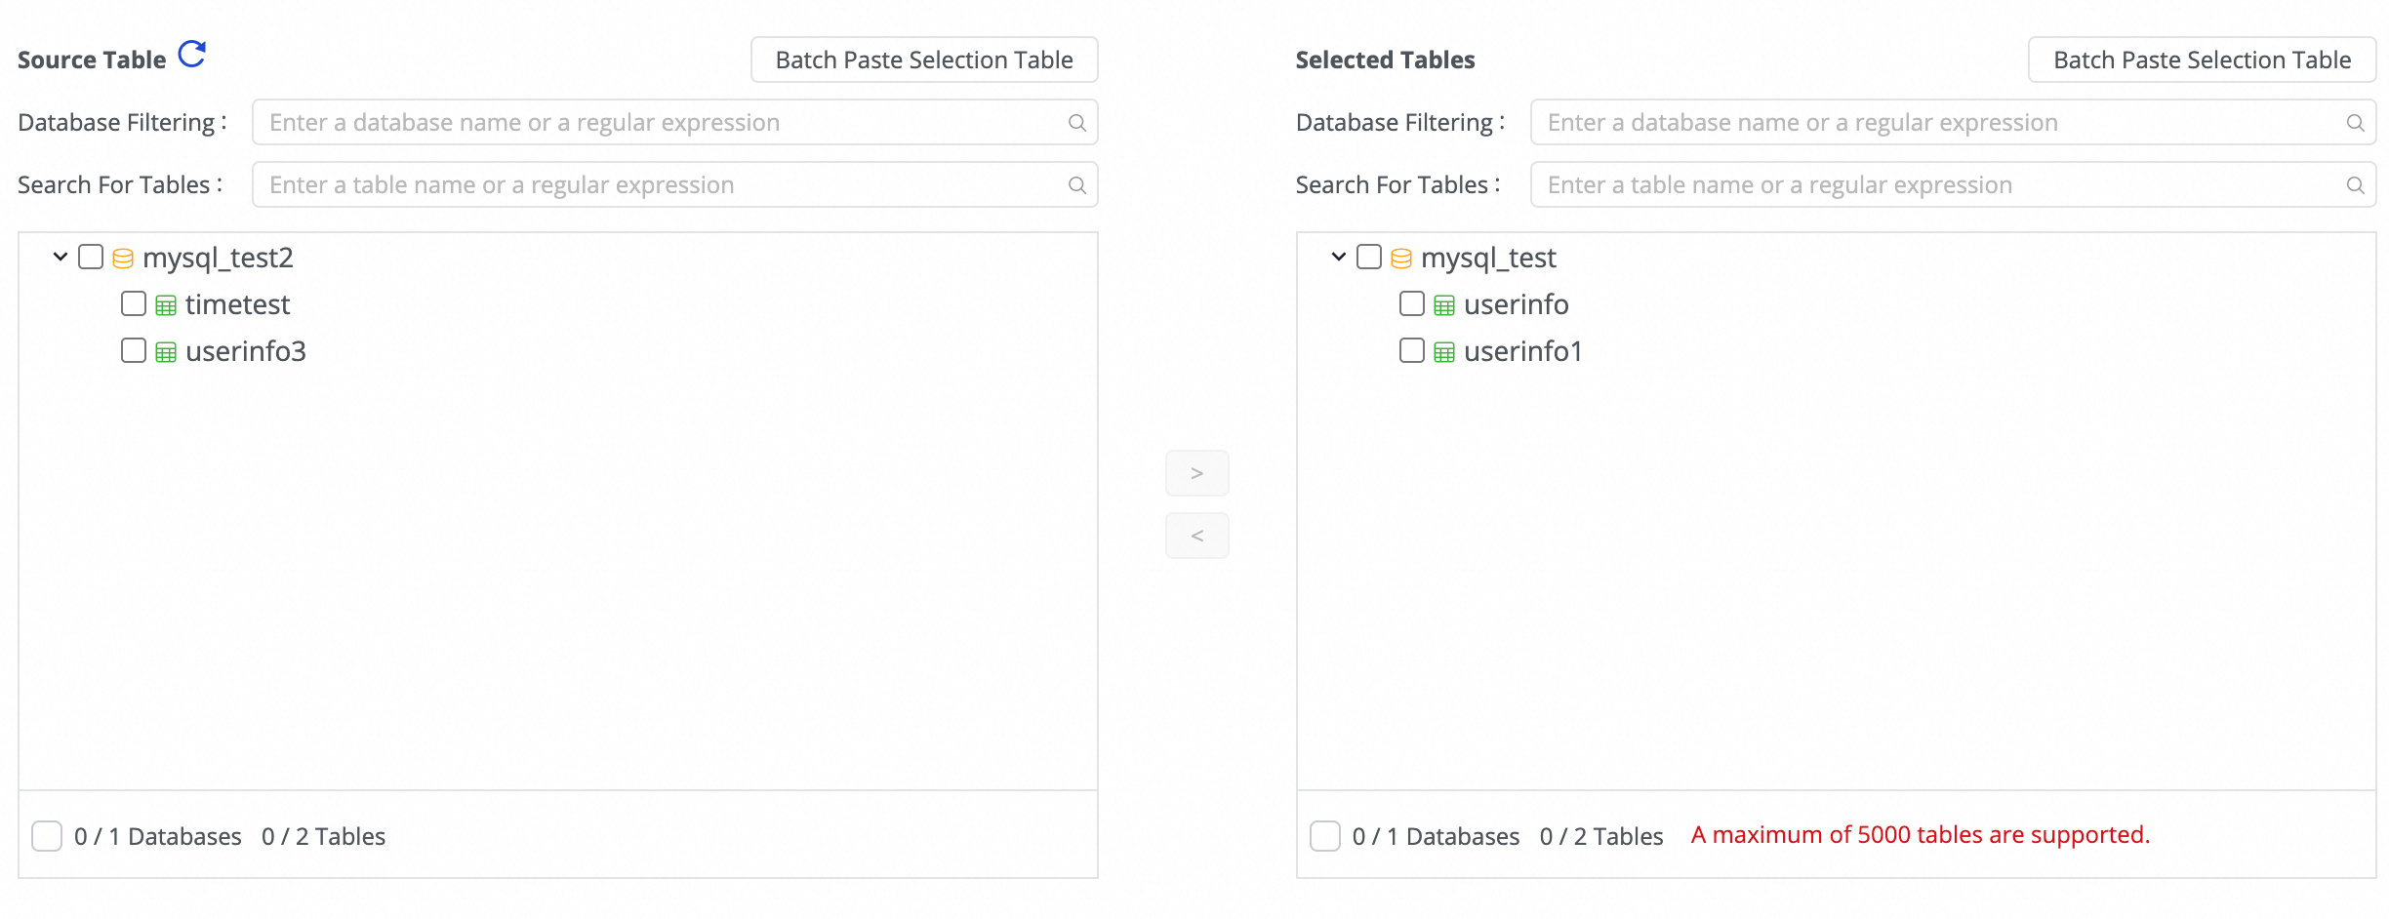
Task: Click the mysql_test2 database icon
Action: click(123, 259)
